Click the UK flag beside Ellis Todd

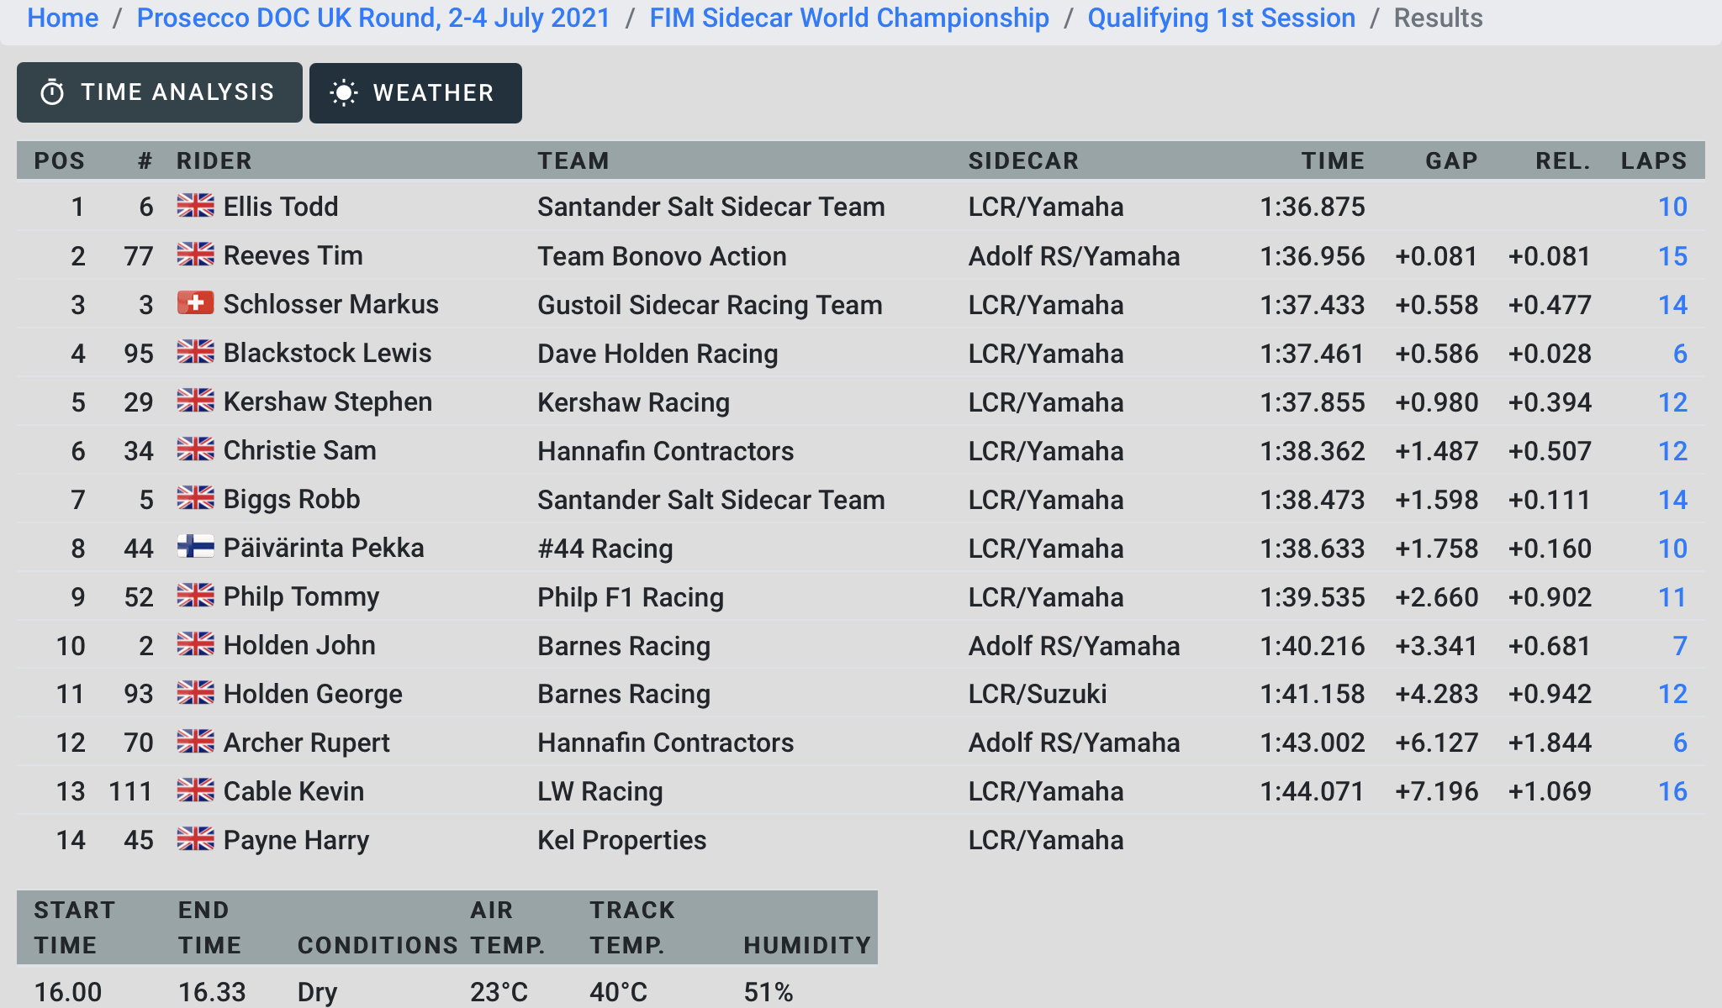point(196,206)
